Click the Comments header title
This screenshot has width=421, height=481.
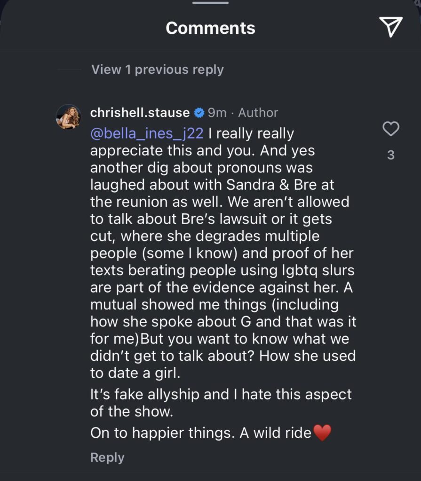[x=210, y=28]
